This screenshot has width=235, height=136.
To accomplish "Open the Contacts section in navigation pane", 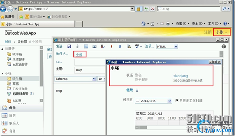I will 22,123.
